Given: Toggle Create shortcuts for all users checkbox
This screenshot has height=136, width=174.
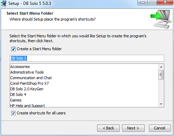Looking at the screenshot, I should click(13, 113).
